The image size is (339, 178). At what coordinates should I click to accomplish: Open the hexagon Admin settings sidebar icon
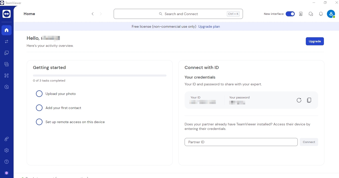point(7,87)
